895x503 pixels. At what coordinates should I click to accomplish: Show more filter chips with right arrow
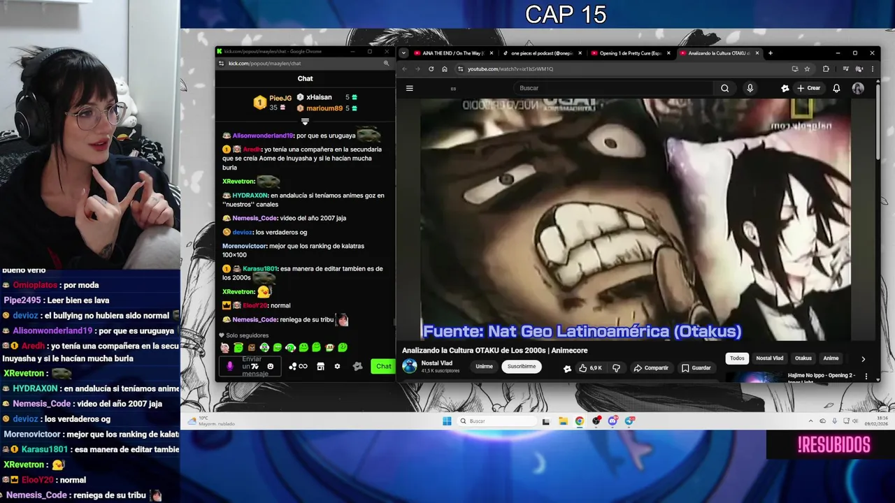863,358
